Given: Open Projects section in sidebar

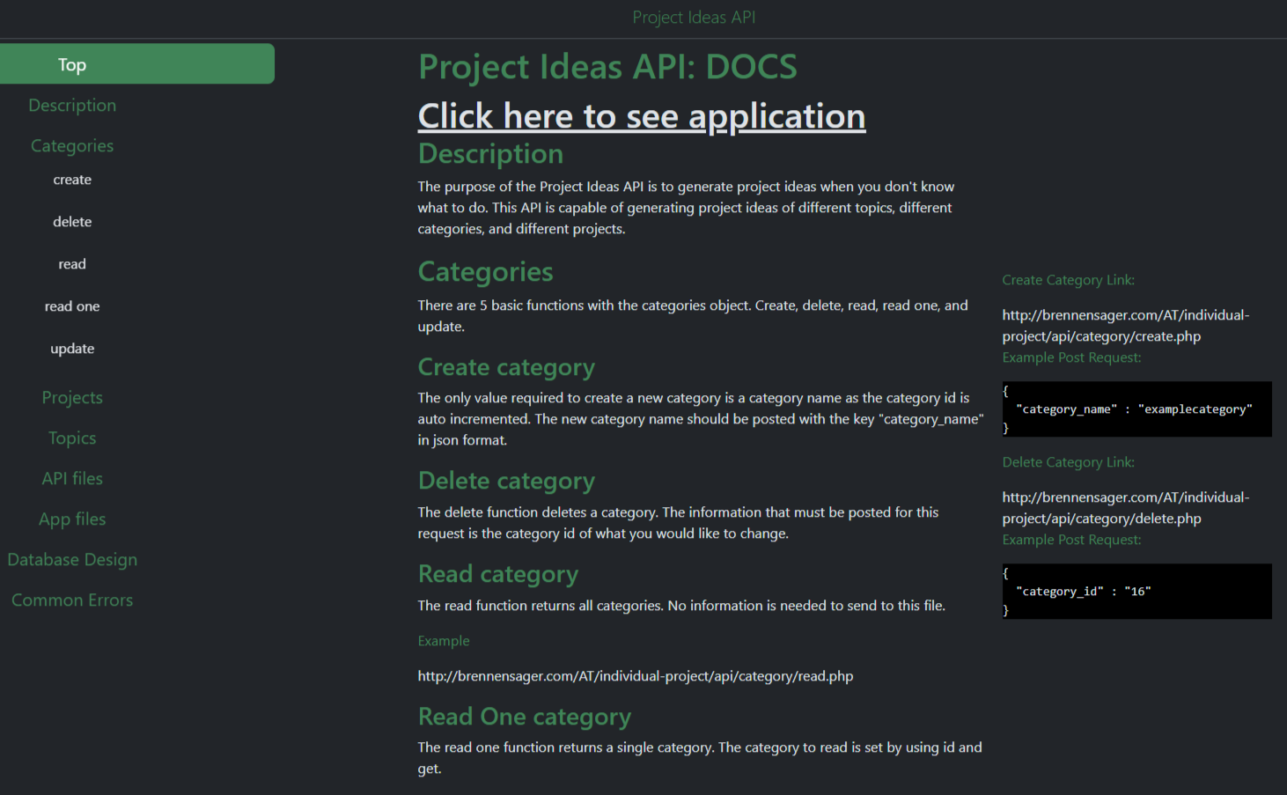Looking at the screenshot, I should pos(72,397).
